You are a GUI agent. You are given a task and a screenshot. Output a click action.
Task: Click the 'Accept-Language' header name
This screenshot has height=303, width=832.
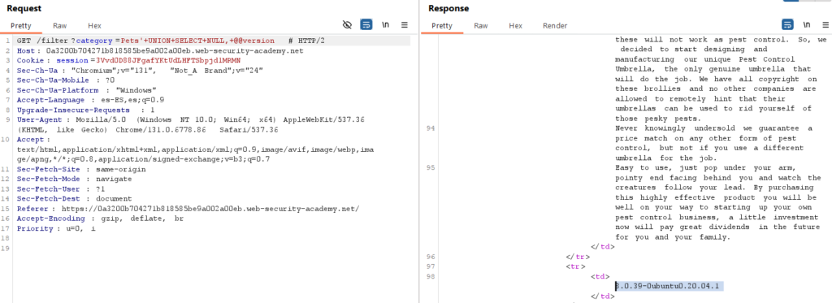pyautogui.click(x=50, y=100)
